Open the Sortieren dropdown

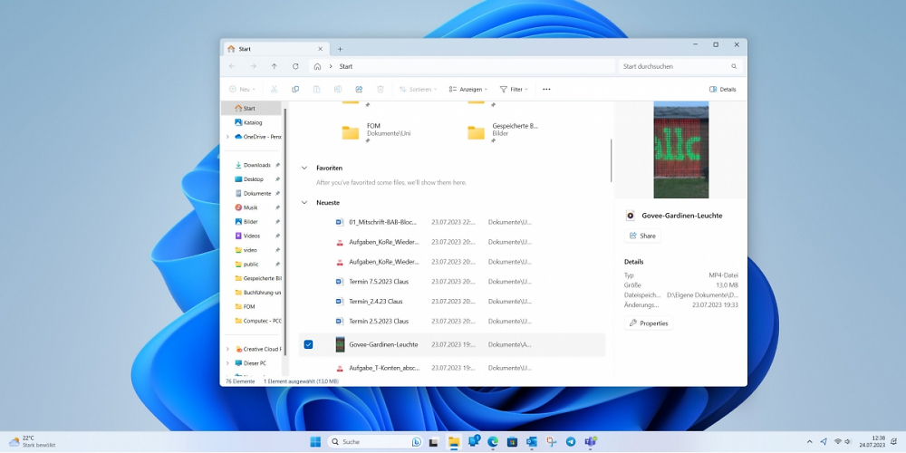(x=418, y=90)
